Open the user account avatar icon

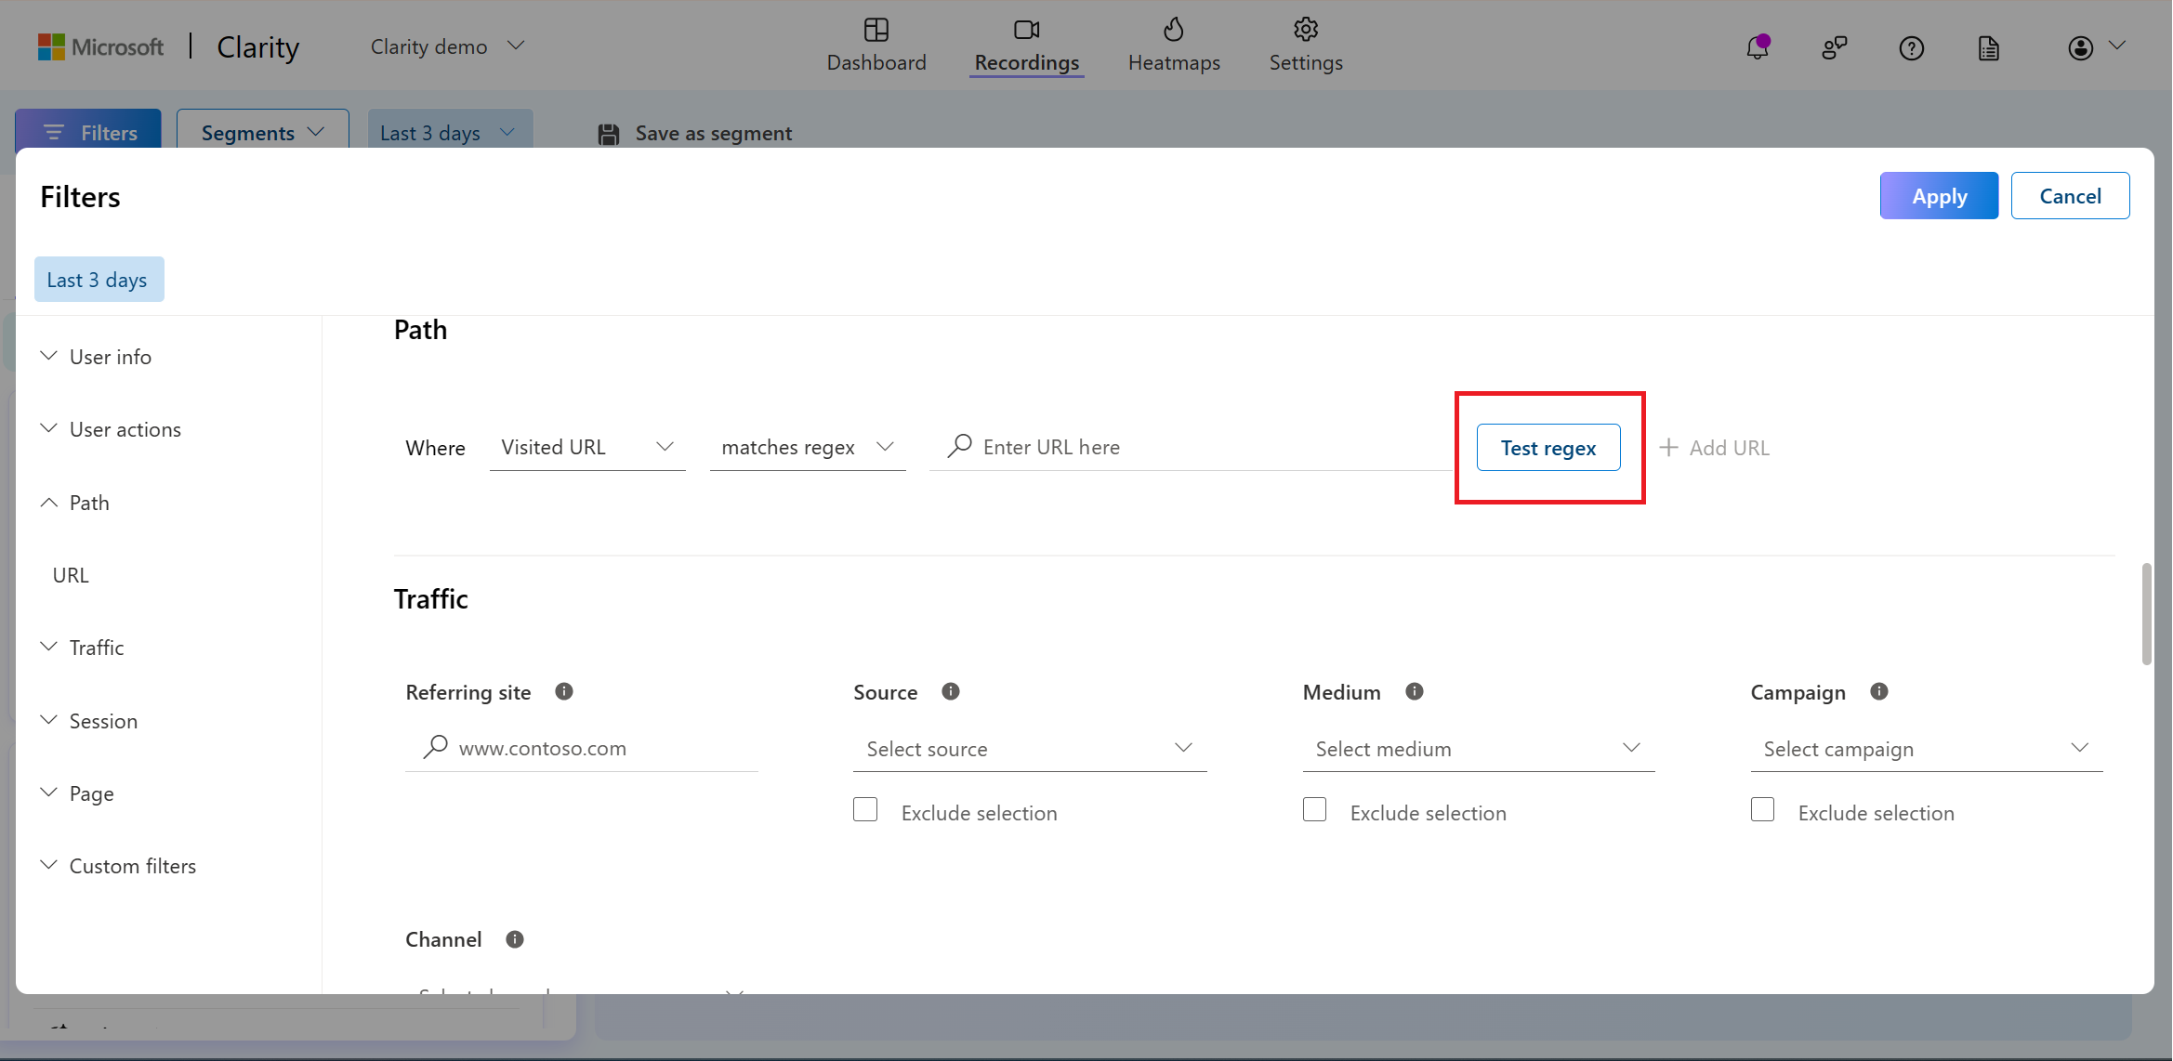2080,47
